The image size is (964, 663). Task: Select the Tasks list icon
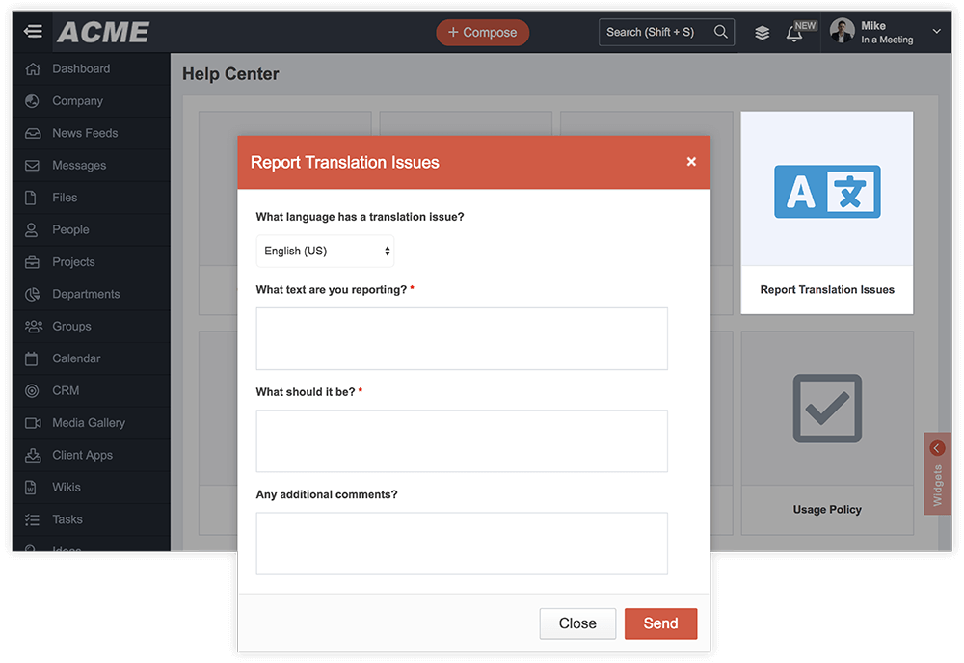coord(33,518)
